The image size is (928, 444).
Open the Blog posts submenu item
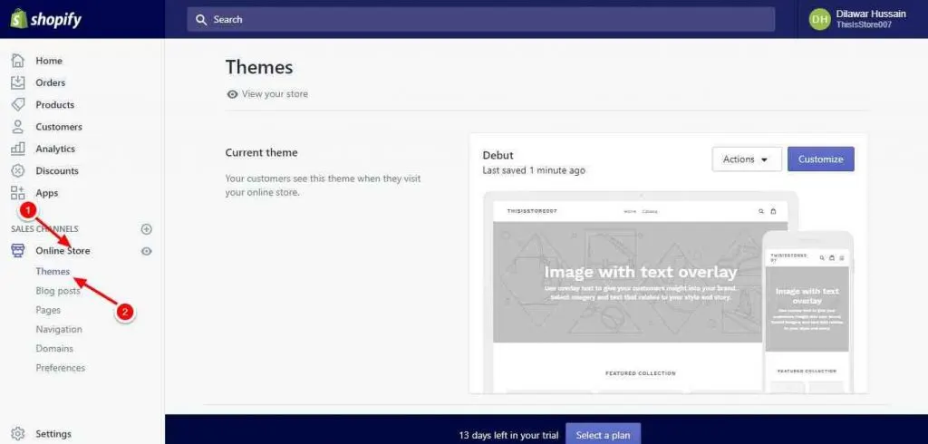58,291
